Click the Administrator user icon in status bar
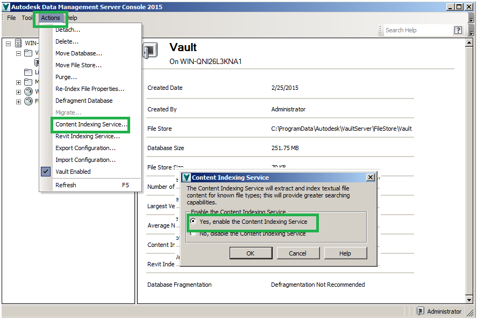 point(420,311)
